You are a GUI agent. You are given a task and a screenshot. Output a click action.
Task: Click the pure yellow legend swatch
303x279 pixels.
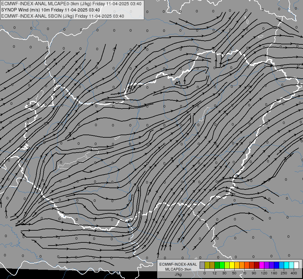click(x=232, y=265)
